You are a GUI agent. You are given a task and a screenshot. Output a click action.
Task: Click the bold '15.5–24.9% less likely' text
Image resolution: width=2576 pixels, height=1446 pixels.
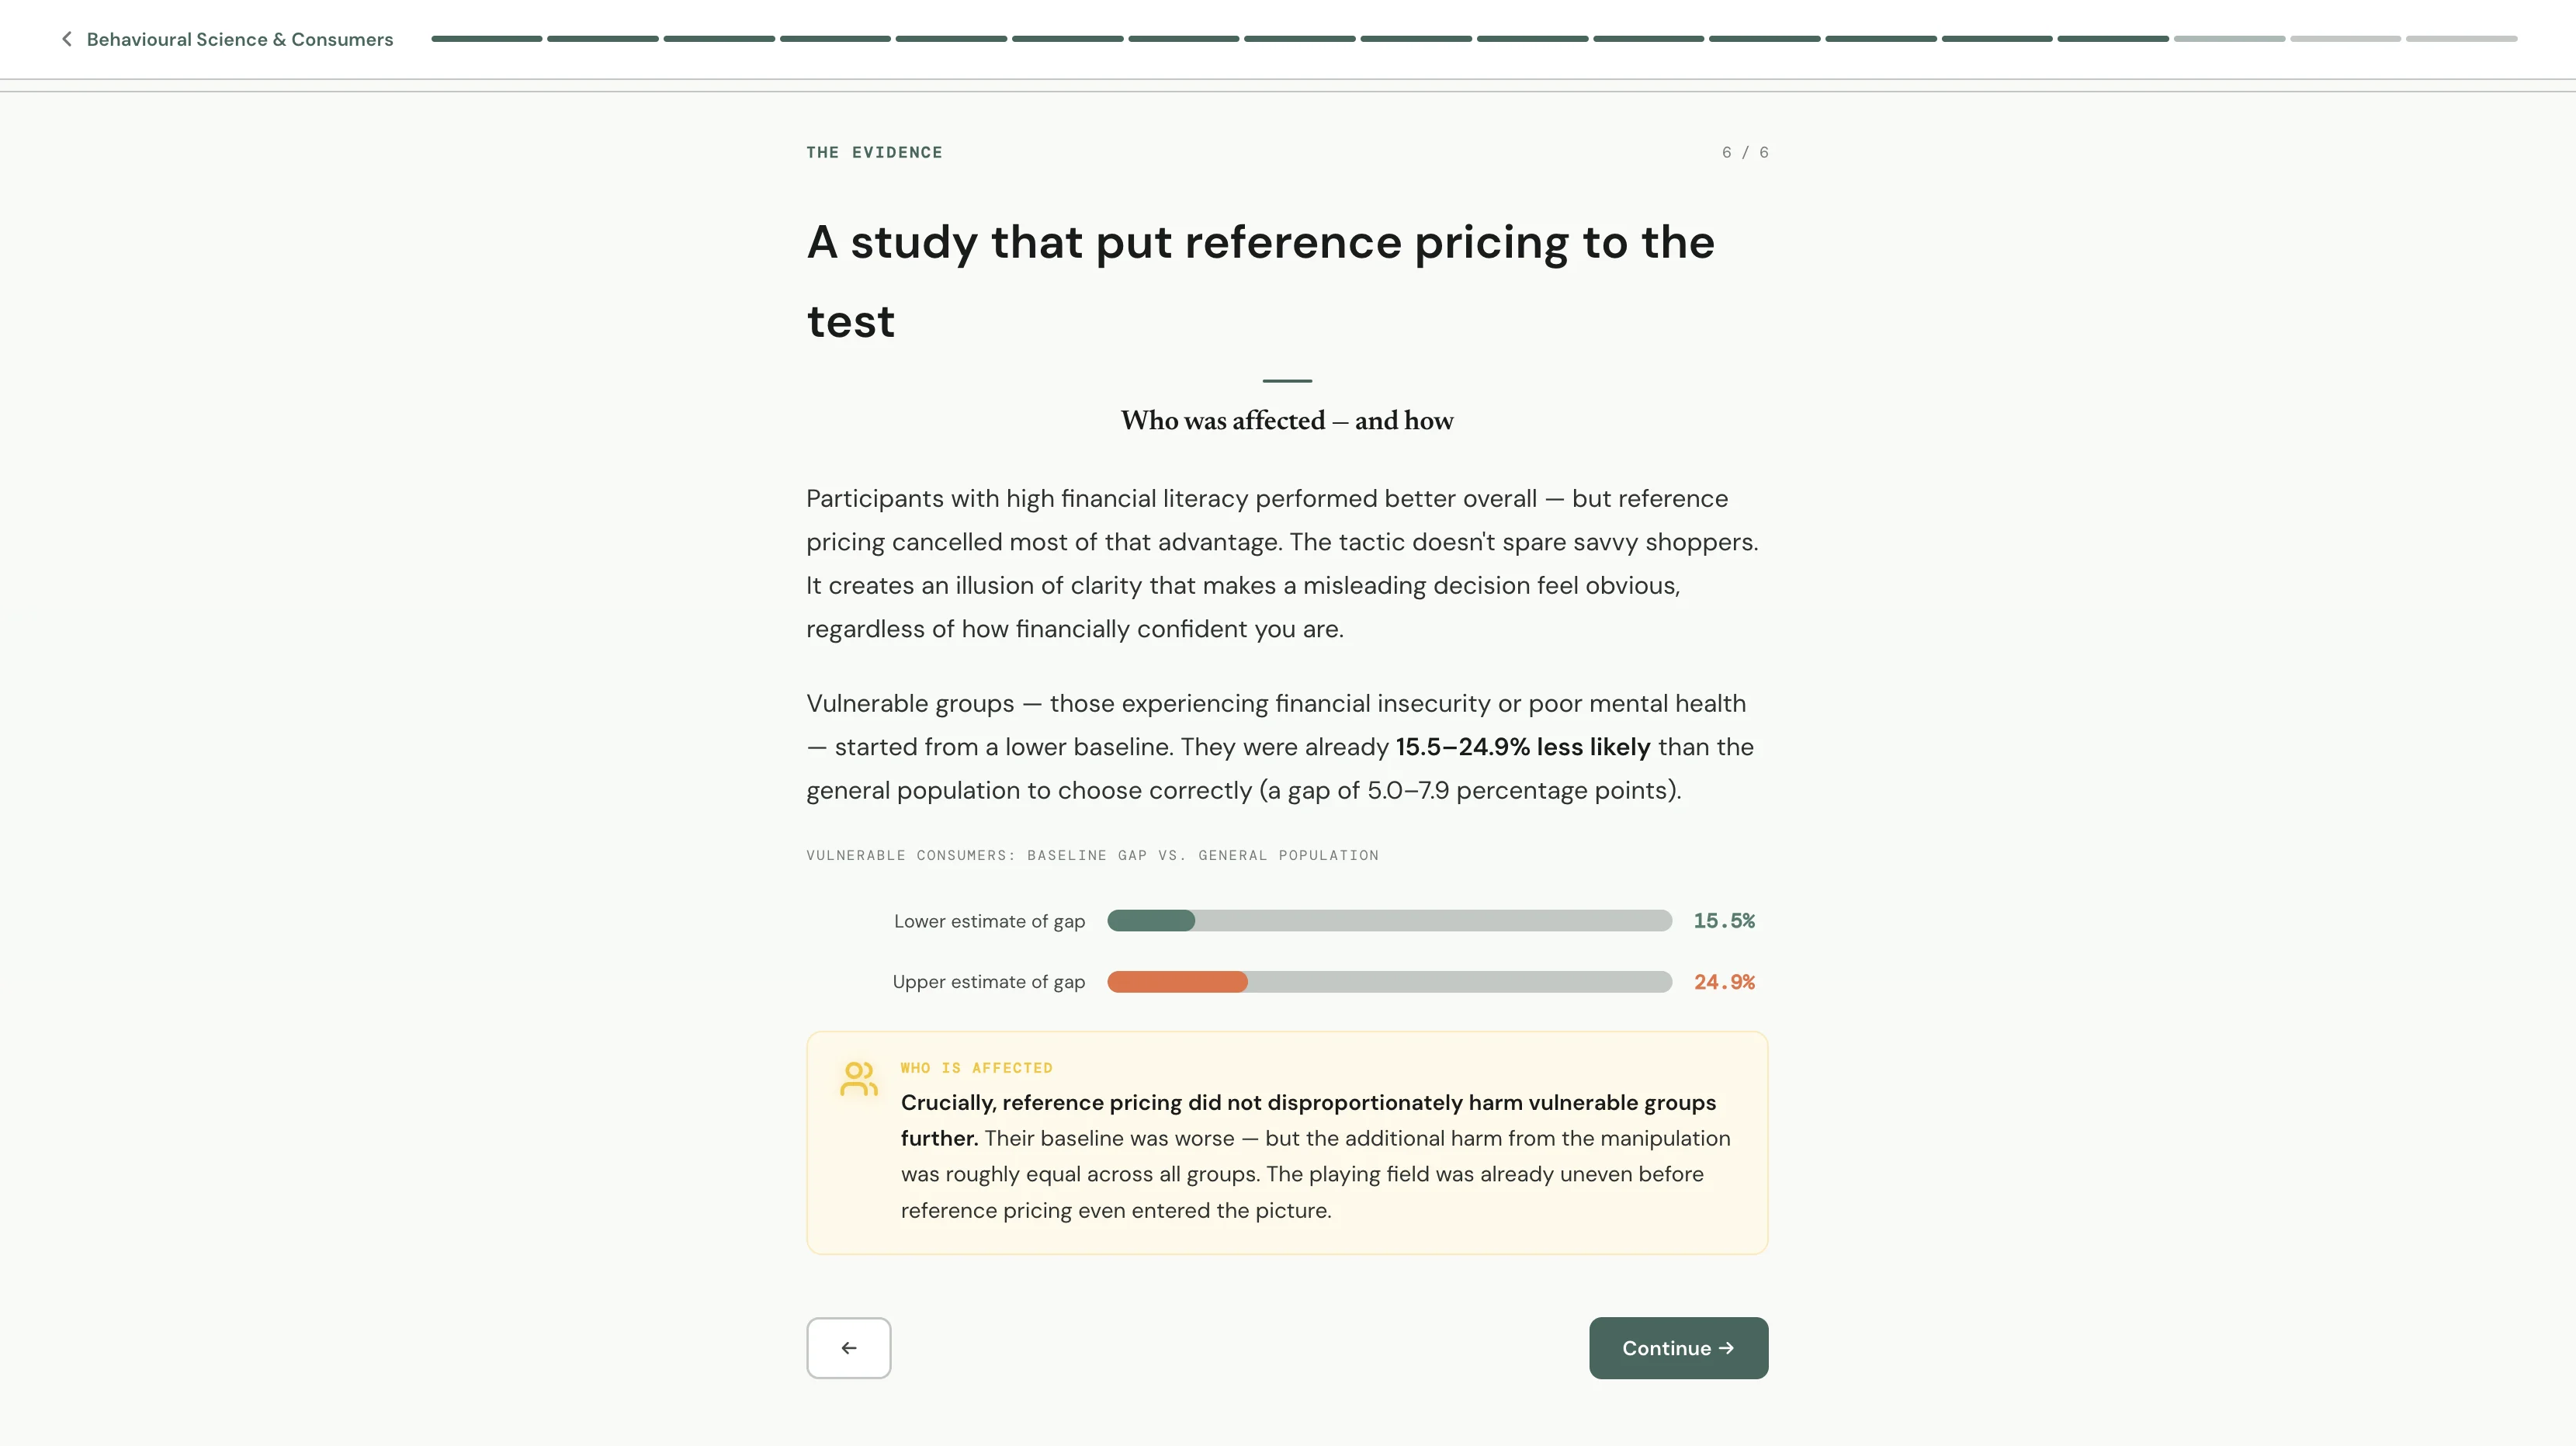coord(1522,747)
